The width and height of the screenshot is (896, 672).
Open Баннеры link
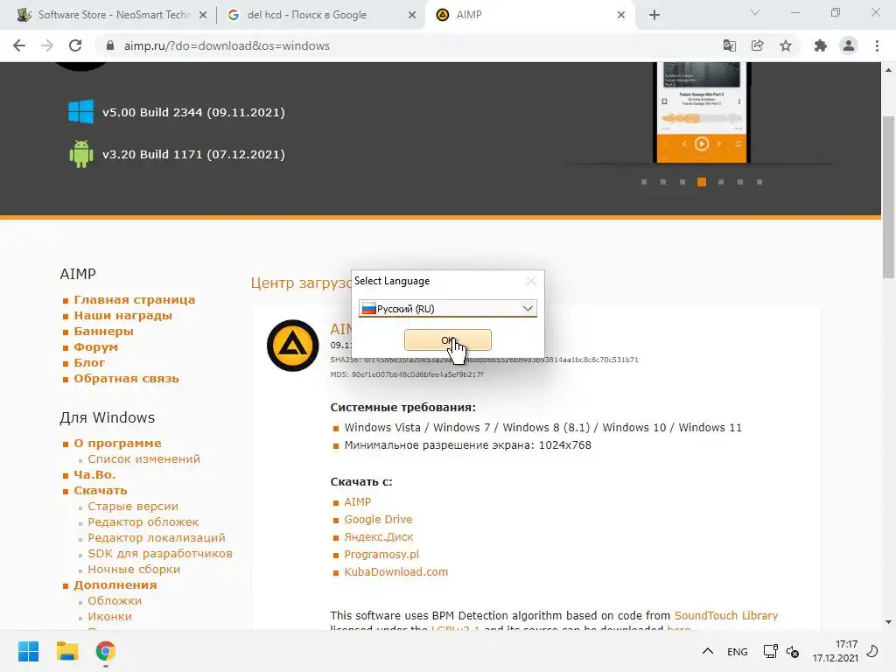pyautogui.click(x=103, y=332)
